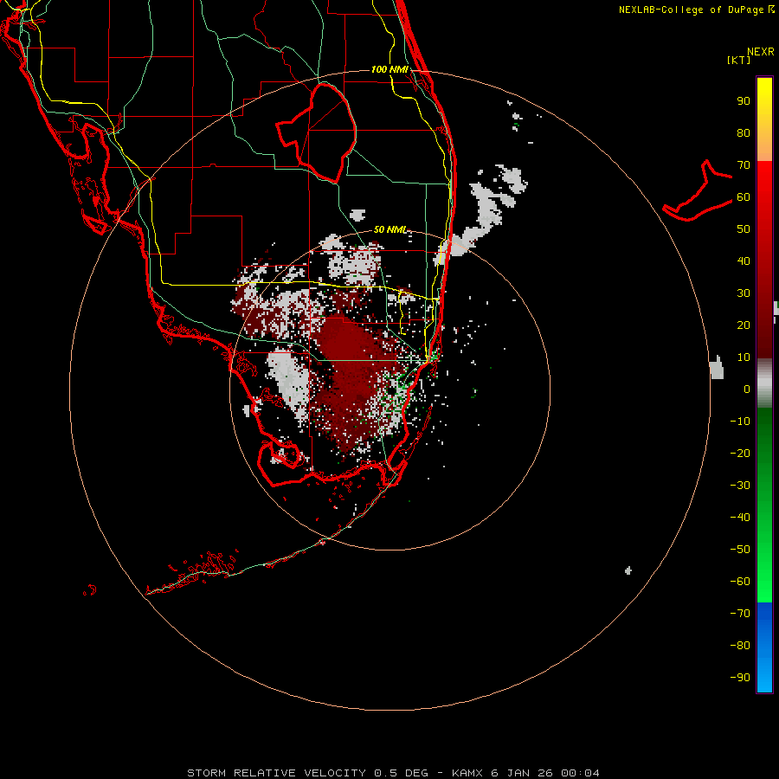Click the -50 value on velocity scale
This screenshot has height=779, width=779.
[740, 550]
